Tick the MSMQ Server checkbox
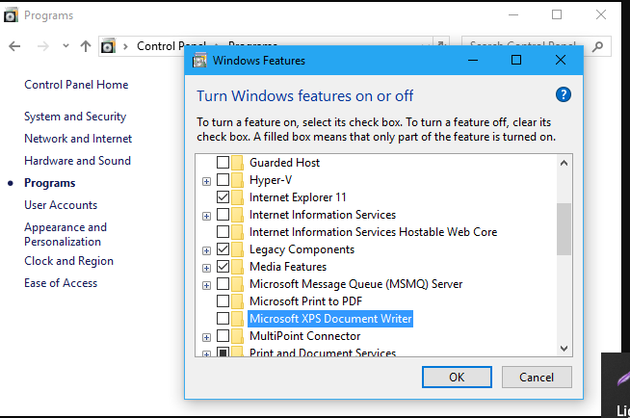 (x=223, y=283)
